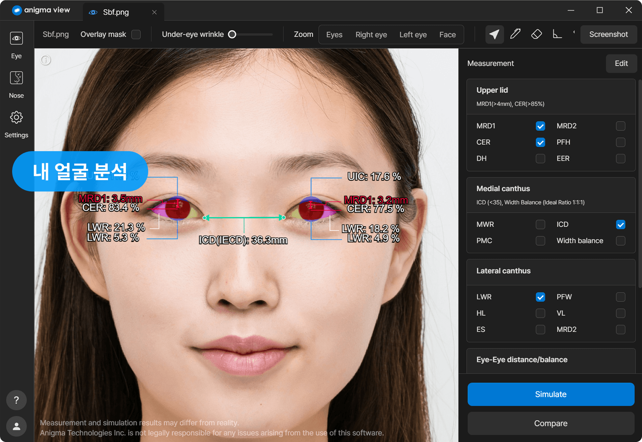Image resolution: width=642 pixels, height=442 pixels.
Task: Minimize the anigma view window
Action: (571, 10)
